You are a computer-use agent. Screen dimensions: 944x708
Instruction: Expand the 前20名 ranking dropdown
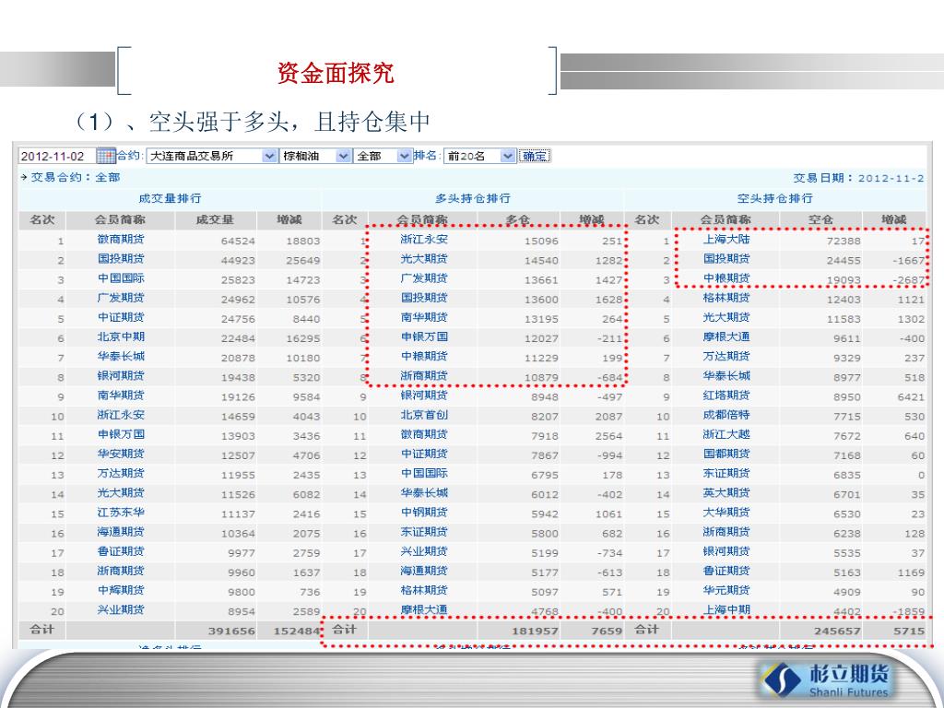point(479,156)
